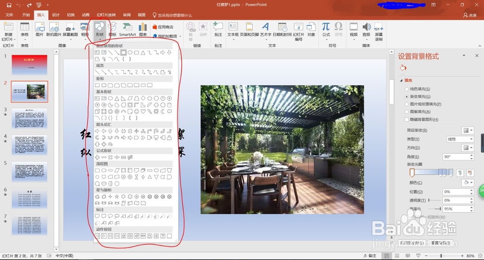This screenshot has height=260, width=484.
Task: Click the 渐变光圈 gradient stops bar
Action: tap(431, 173)
